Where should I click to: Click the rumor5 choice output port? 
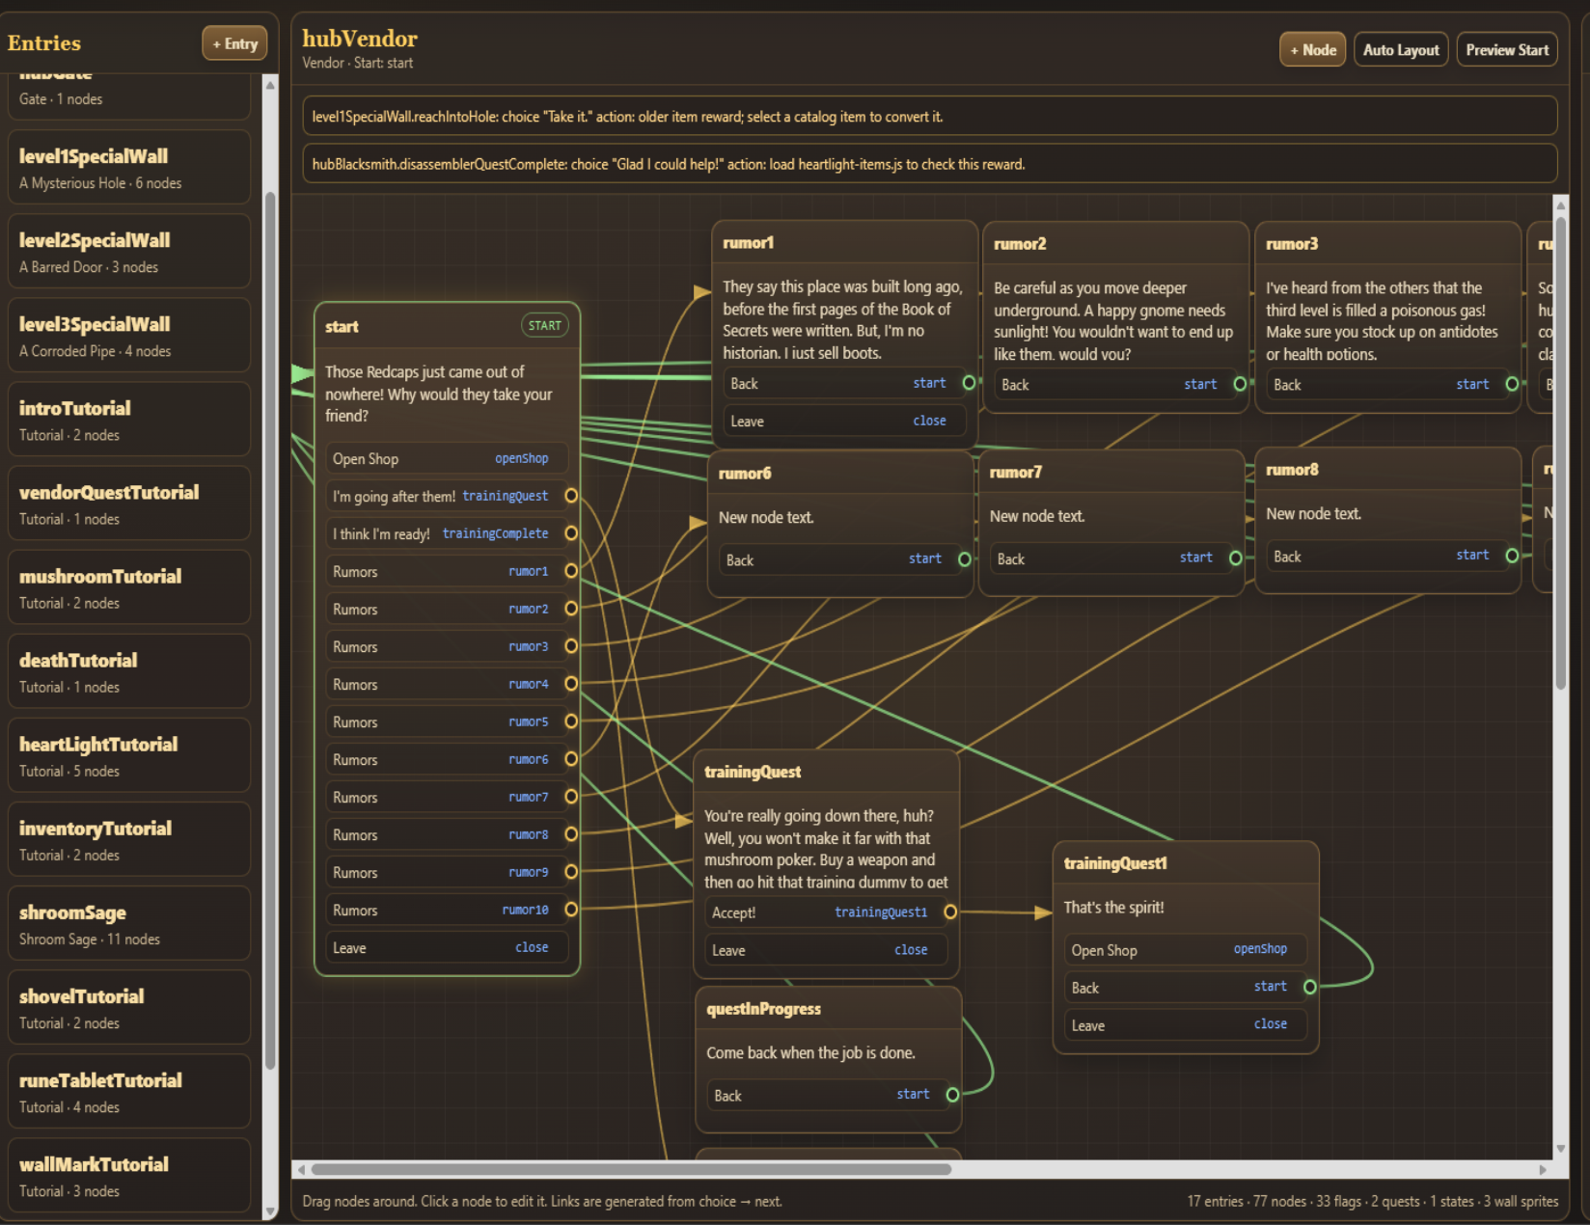[x=571, y=721]
